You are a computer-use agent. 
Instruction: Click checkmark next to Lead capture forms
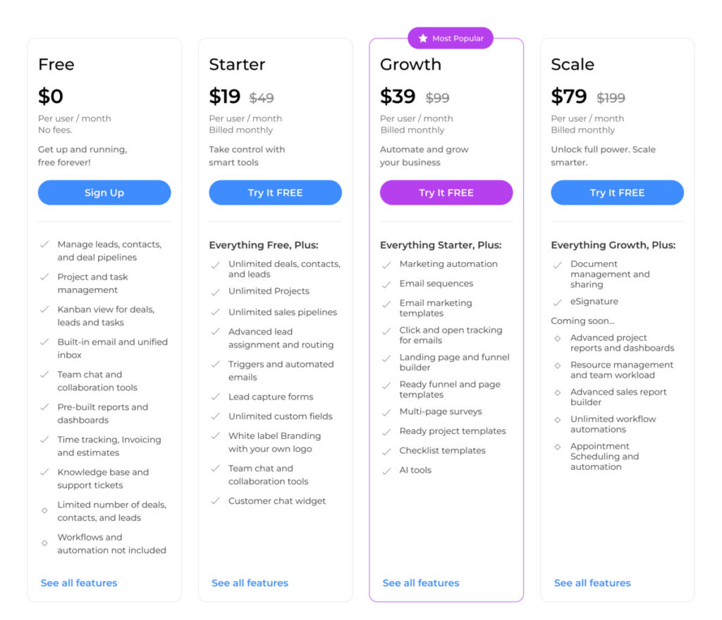click(x=215, y=397)
